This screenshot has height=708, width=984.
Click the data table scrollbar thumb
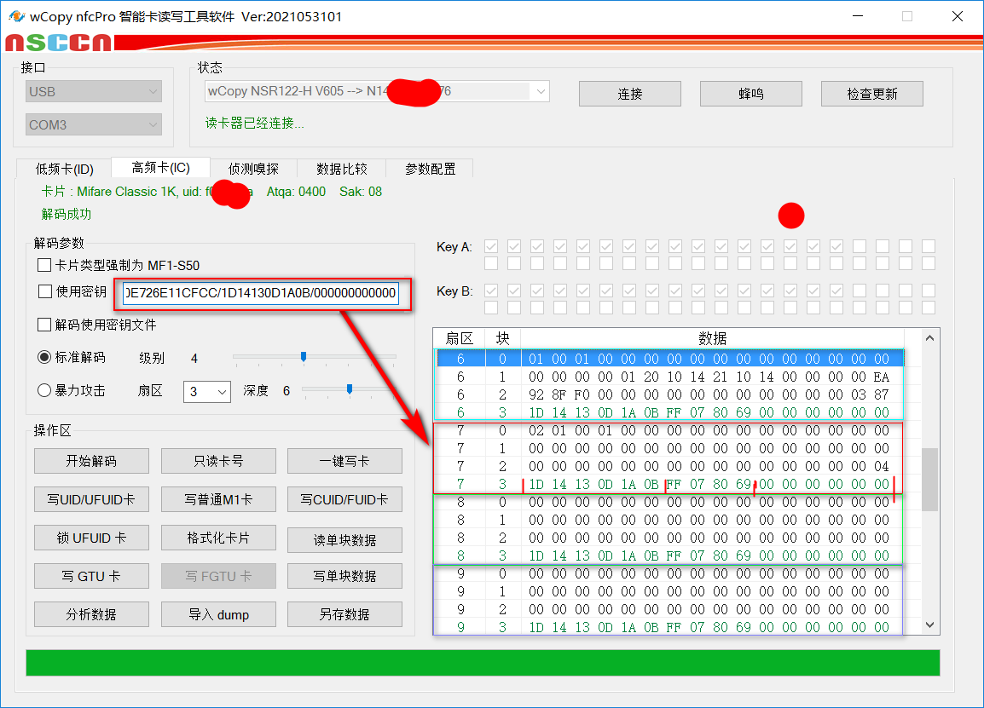pos(930,479)
